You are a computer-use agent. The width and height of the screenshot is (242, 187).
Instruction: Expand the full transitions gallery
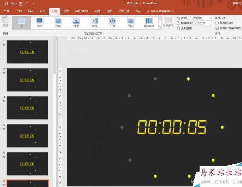[x=160, y=27]
